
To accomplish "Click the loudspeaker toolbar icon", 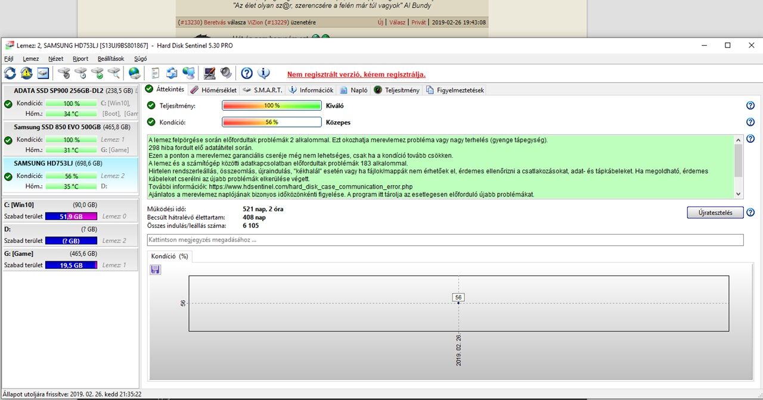I will 226,73.
